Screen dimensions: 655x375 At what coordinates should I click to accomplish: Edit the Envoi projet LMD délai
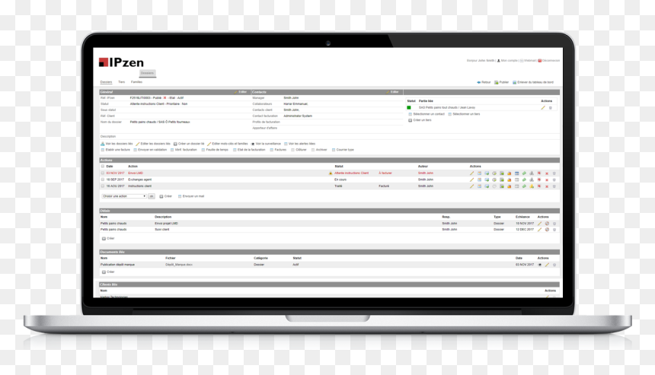click(540, 224)
